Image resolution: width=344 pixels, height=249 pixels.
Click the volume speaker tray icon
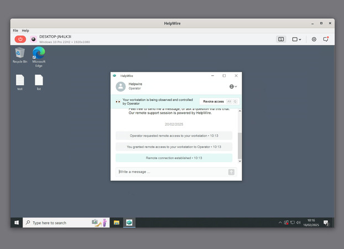pyautogui.click(x=298, y=222)
